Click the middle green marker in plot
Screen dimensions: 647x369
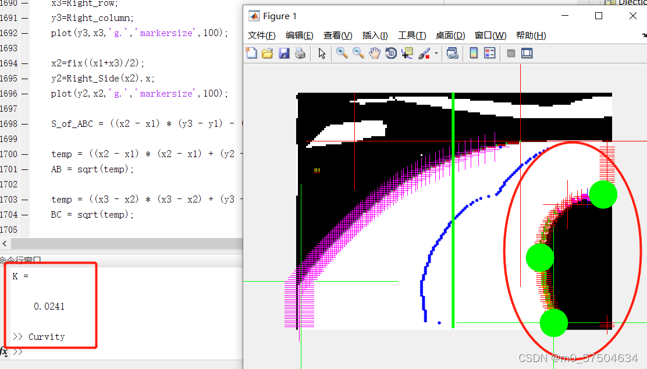[x=540, y=258]
